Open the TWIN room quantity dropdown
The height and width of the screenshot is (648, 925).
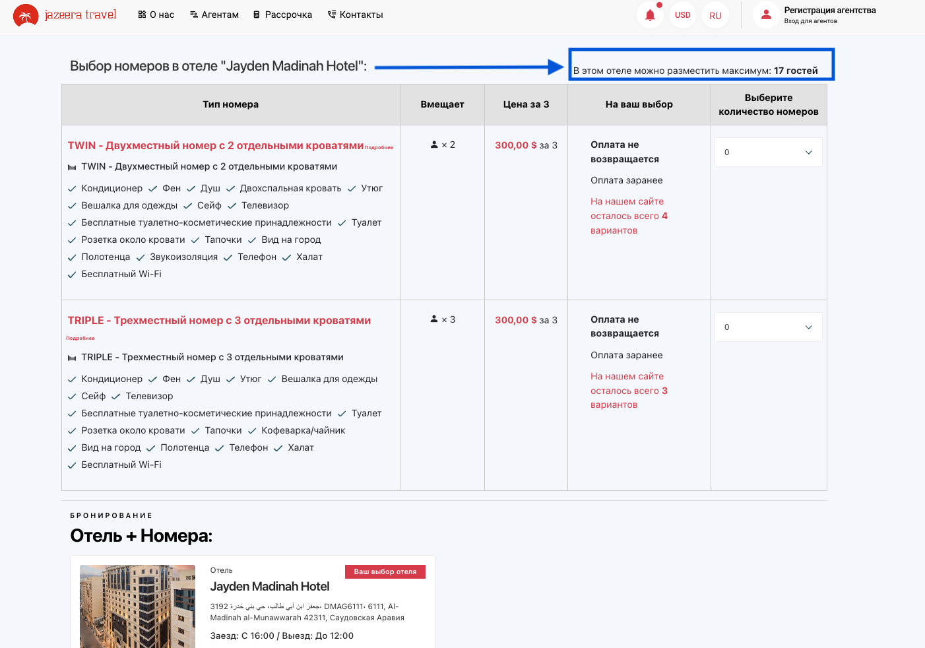tap(768, 152)
